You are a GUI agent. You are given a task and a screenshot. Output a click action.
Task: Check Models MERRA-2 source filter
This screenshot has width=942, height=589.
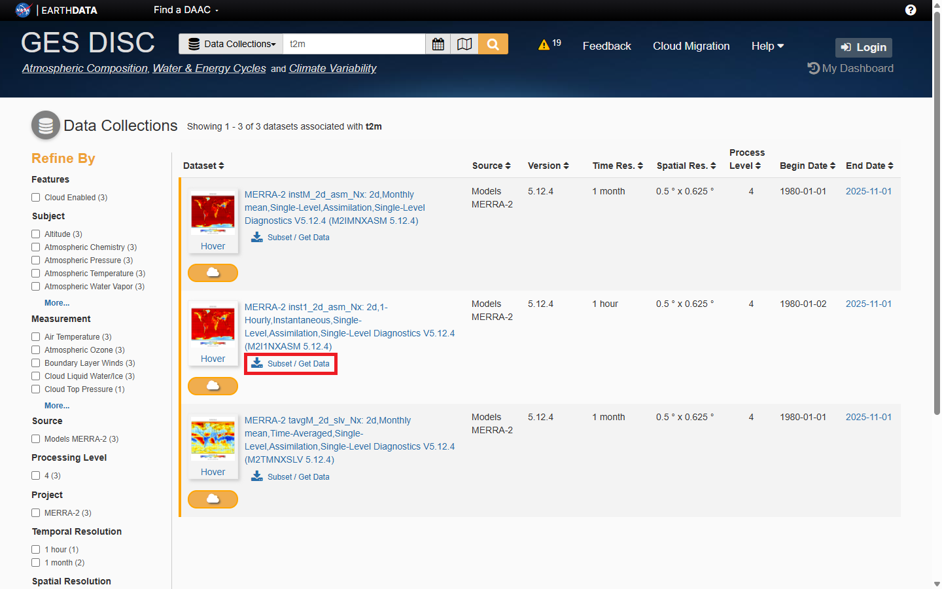click(36, 438)
